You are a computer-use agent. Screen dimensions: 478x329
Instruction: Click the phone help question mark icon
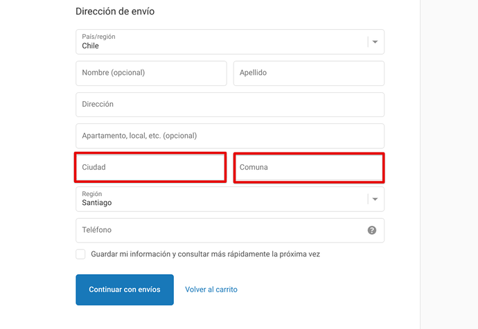click(372, 230)
